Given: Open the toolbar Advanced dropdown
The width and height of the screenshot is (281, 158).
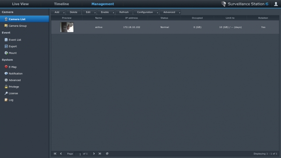Looking at the screenshot, I should (170, 12).
